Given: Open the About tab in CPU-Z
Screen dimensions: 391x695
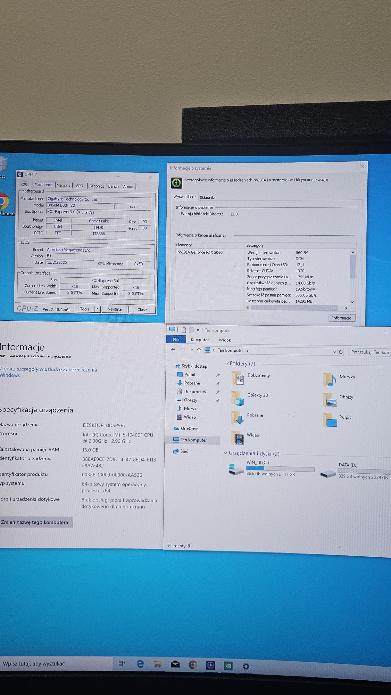Looking at the screenshot, I should coord(128,187).
